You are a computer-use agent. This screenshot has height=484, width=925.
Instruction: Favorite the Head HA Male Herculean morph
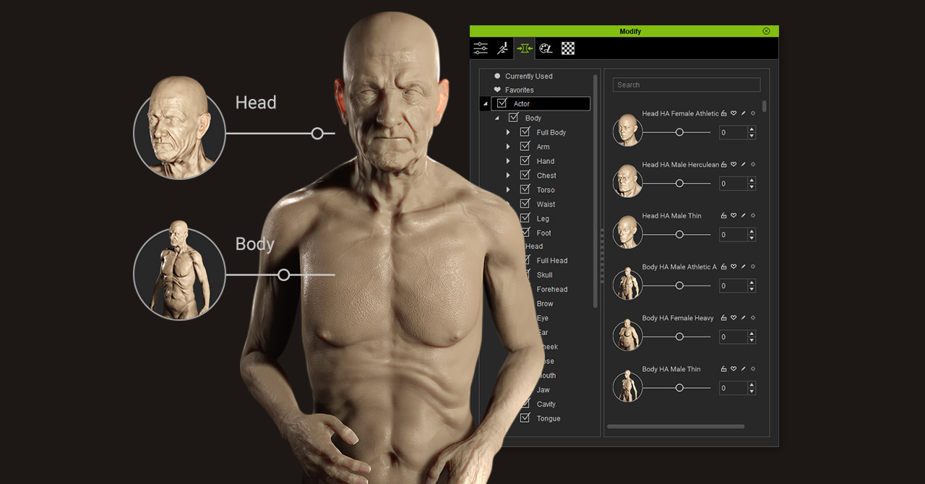733,165
